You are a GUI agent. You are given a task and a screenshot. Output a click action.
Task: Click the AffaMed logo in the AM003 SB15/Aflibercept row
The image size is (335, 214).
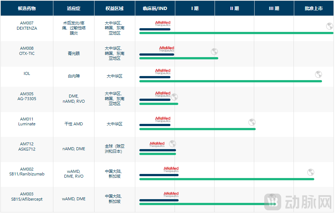[171, 195]
